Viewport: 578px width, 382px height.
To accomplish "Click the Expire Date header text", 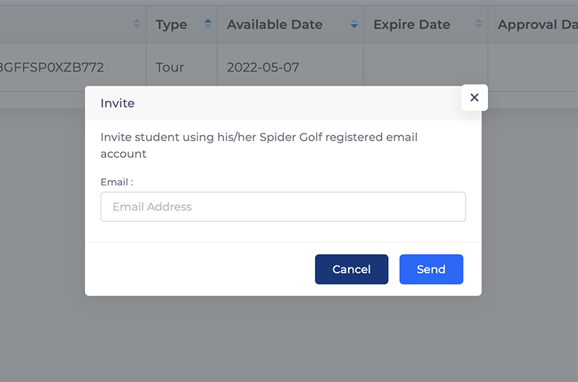I will click(411, 25).
